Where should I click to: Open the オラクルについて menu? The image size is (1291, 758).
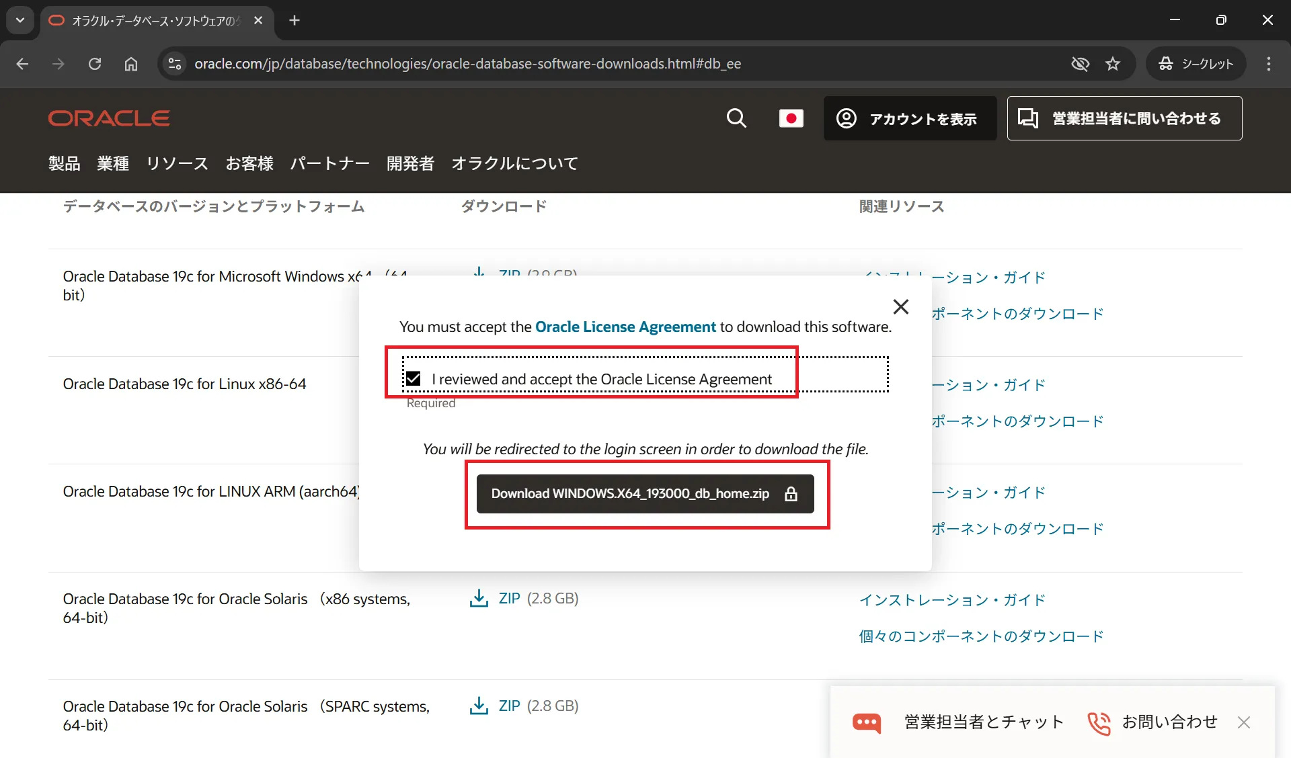[515, 163]
